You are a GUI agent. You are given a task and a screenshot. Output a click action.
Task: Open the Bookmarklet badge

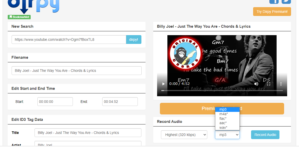click(19, 17)
